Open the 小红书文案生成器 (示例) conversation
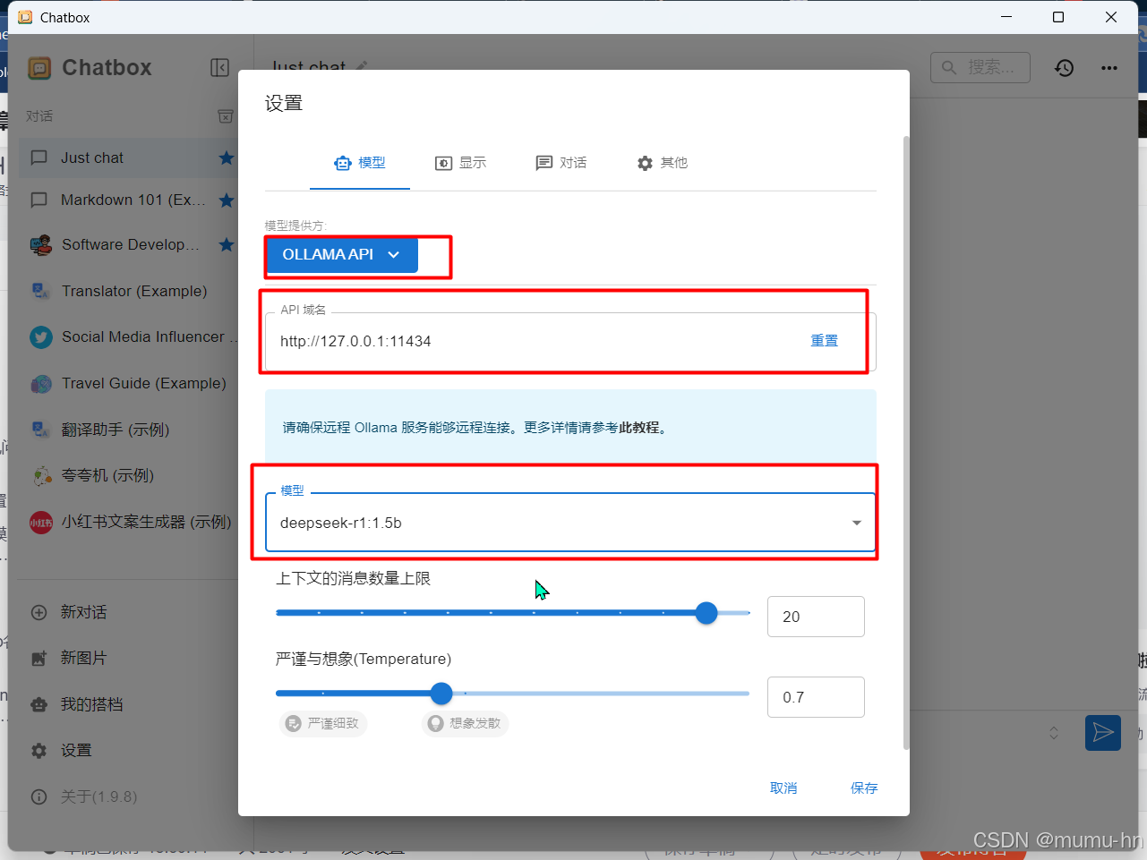 127,523
